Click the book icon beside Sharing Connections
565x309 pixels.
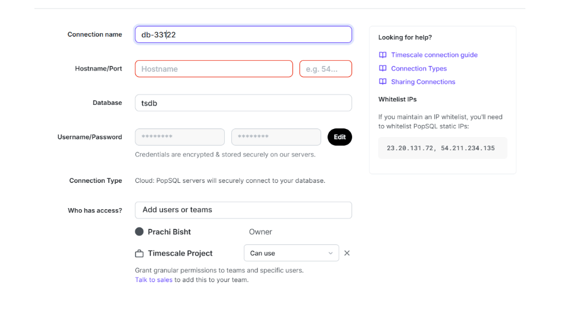click(x=383, y=82)
